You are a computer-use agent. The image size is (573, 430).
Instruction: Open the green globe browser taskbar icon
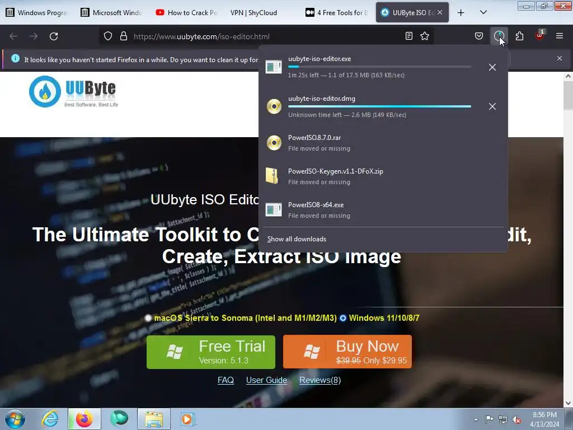[x=119, y=419]
